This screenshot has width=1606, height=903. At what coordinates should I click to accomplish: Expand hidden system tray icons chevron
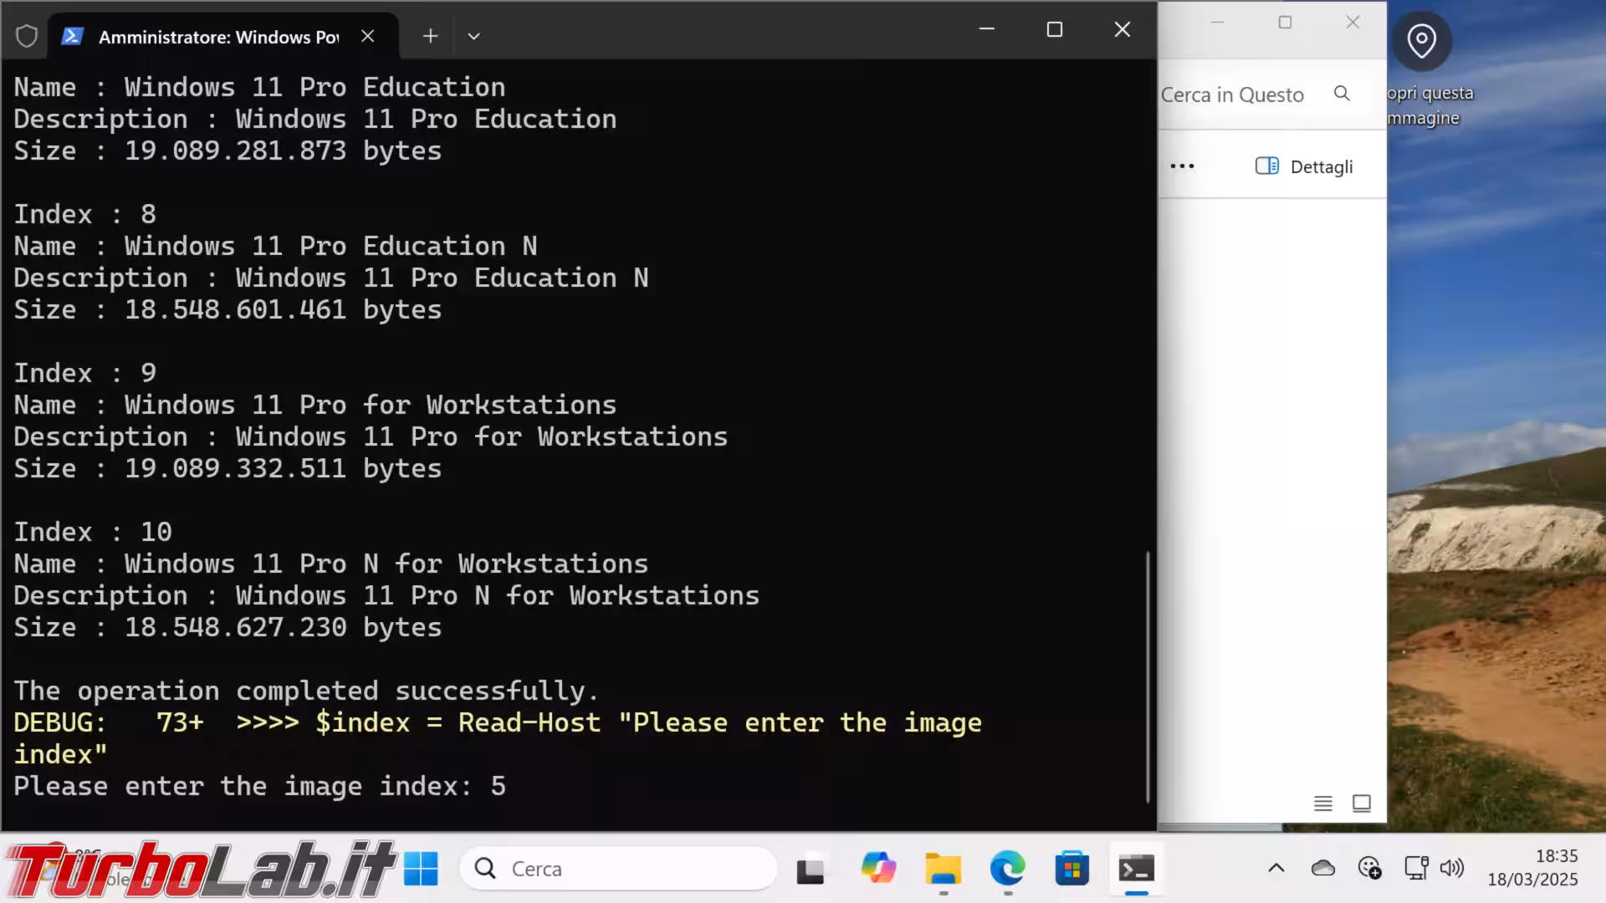pos(1276,868)
